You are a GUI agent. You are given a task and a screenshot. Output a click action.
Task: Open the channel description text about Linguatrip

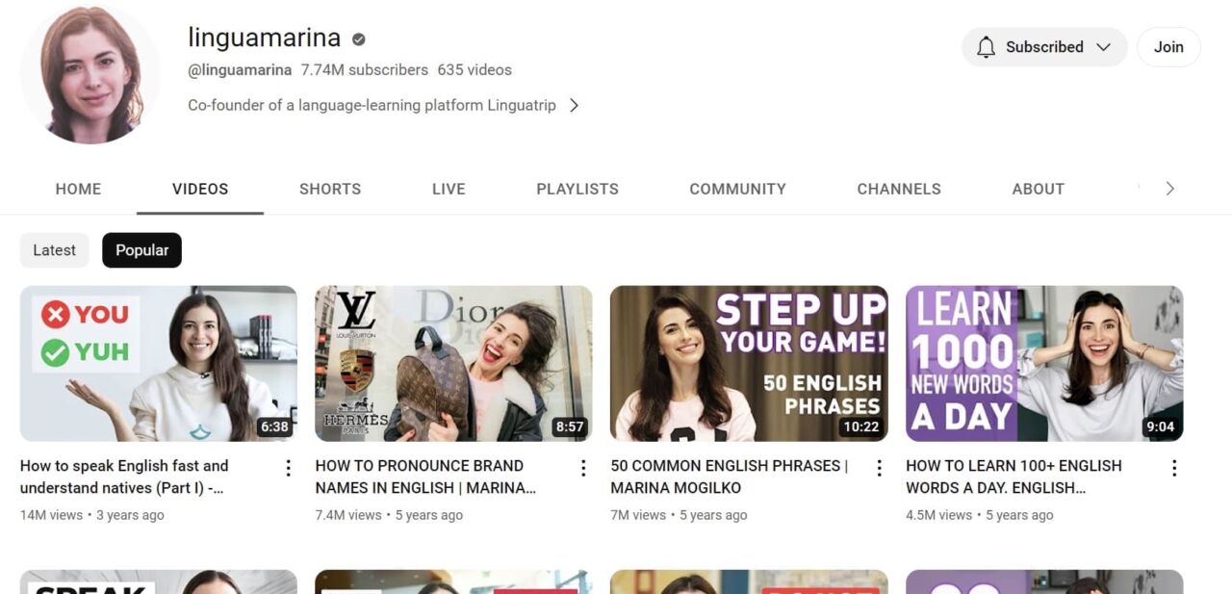(x=372, y=105)
